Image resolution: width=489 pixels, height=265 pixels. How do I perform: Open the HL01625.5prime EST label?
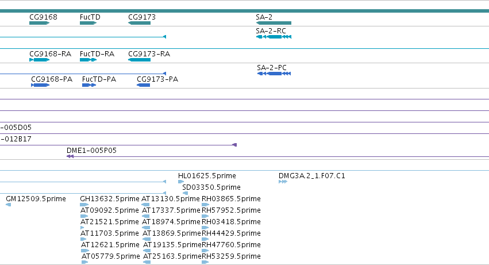point(207,176)
